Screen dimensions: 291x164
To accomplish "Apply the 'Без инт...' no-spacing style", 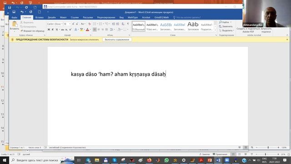I will point(152,26).
